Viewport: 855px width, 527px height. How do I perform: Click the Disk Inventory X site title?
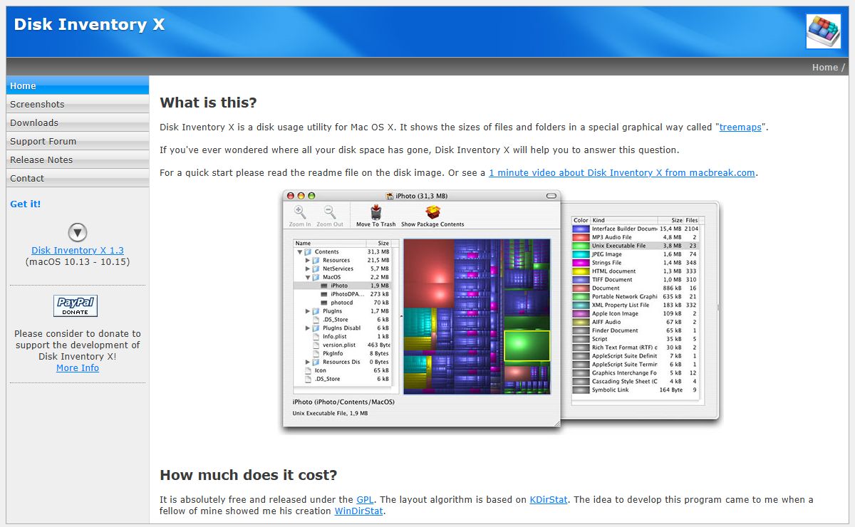[x=89, y=24]
